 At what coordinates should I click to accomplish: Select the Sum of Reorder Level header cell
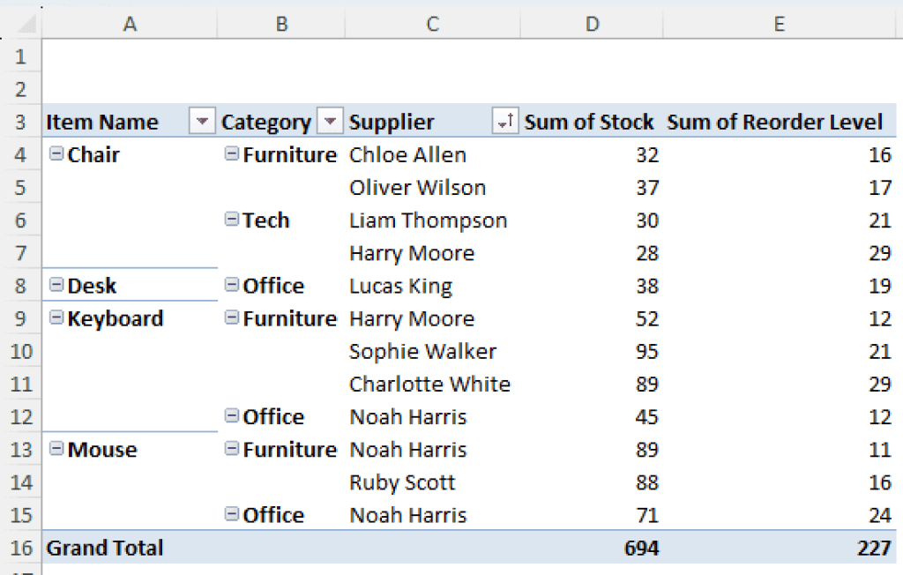coord(780,122)
